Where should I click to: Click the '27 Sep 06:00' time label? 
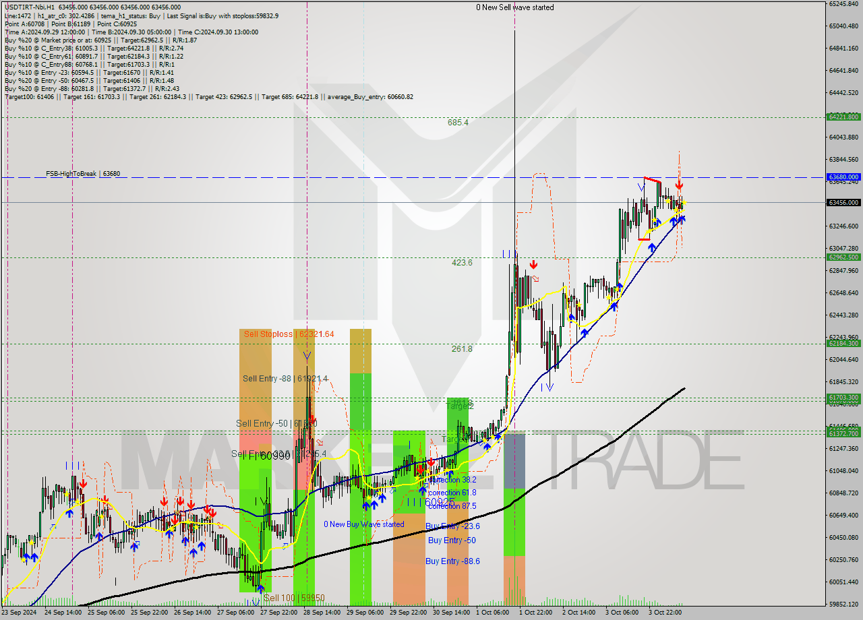coord(236,613)
